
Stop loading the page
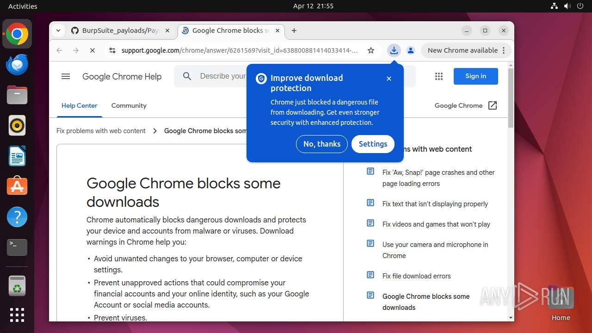(92, 50)
